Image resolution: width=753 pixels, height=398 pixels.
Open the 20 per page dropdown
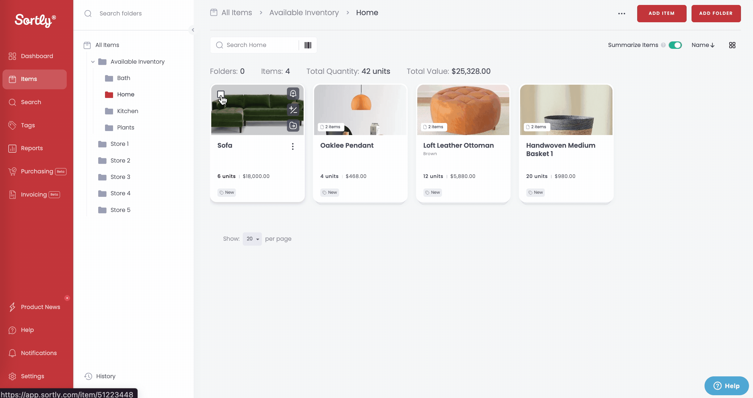click(x=252, y=239)
